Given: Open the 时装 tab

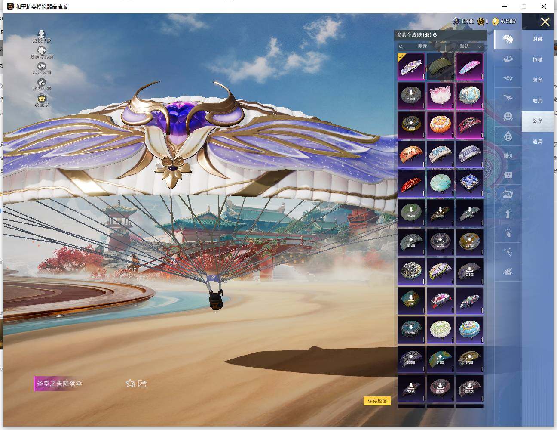Looking at the screenshot, I should click(537, 39).
